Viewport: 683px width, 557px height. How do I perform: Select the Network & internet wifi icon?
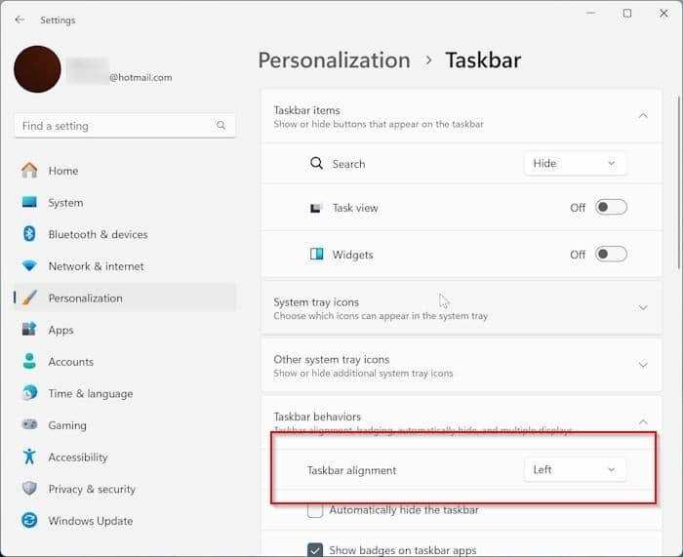point(29,266)
